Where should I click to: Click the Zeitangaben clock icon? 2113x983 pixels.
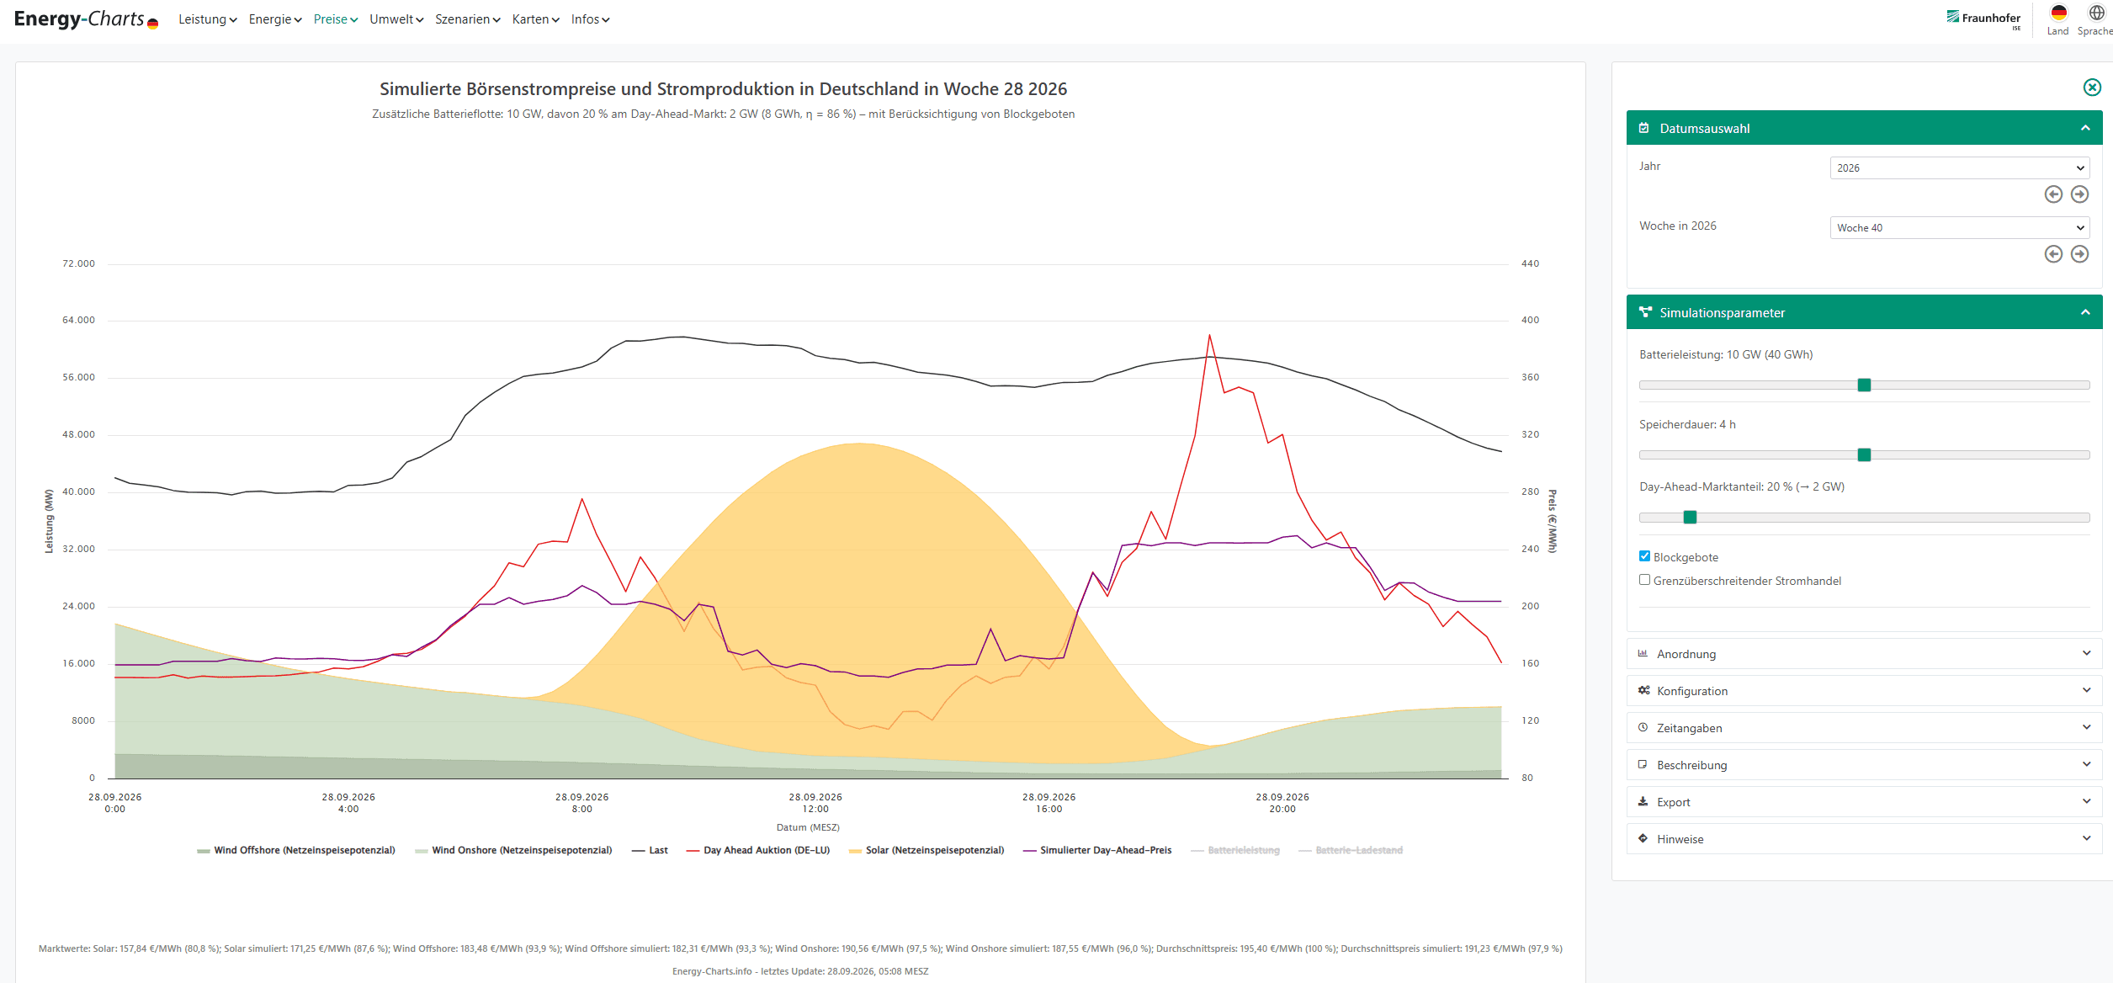[1643, 727]
